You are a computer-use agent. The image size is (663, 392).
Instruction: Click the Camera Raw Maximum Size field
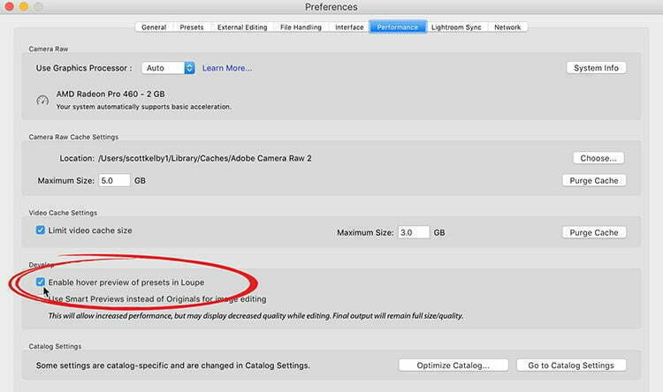tap(113, 180)
